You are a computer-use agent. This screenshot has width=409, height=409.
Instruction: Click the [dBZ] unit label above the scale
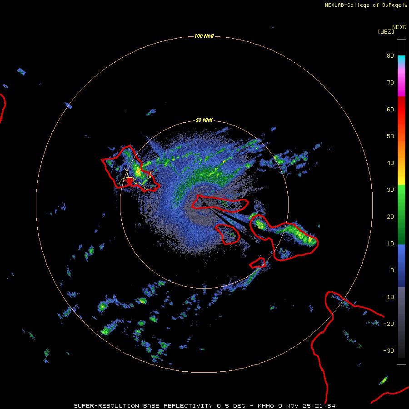(386, 32)
